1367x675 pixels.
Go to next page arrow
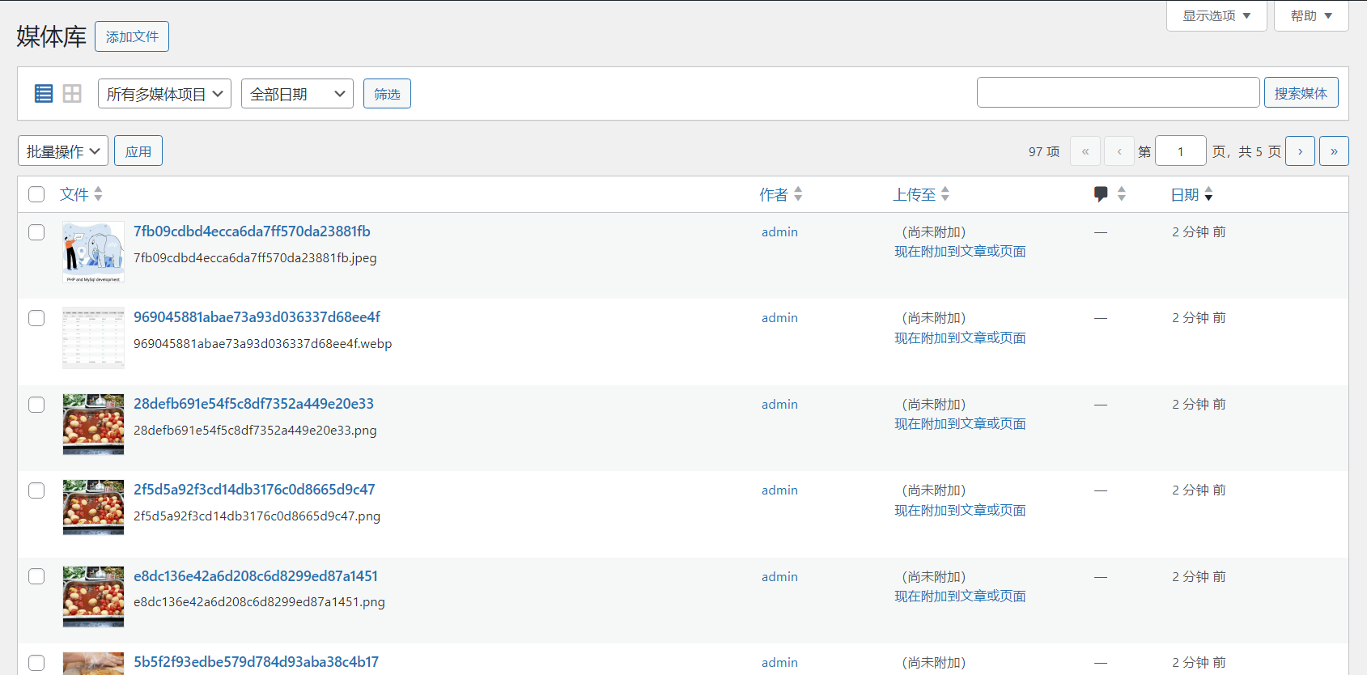coord(1300,151)
